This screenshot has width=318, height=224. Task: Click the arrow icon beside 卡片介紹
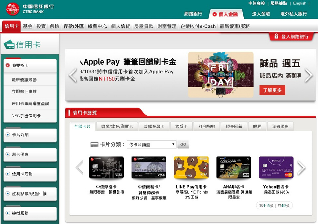click(x=8, y=135)
